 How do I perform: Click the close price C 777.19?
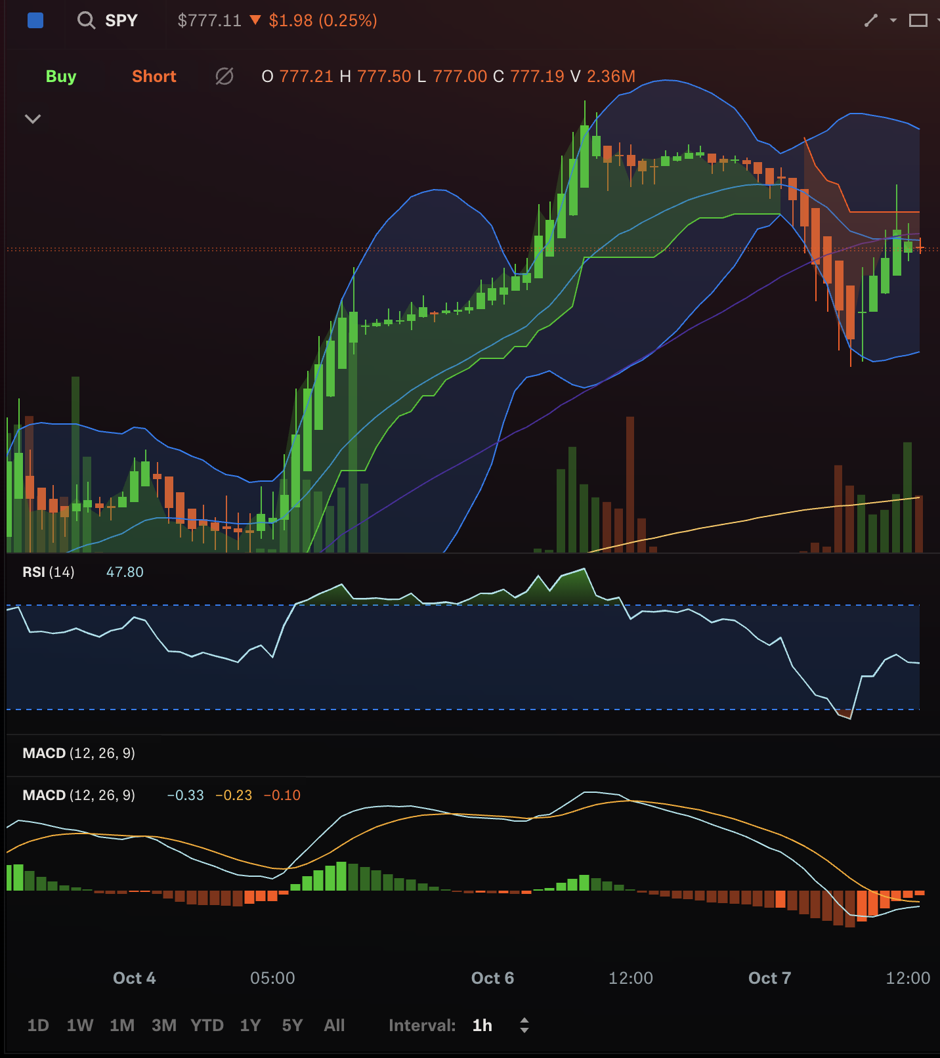528,76
